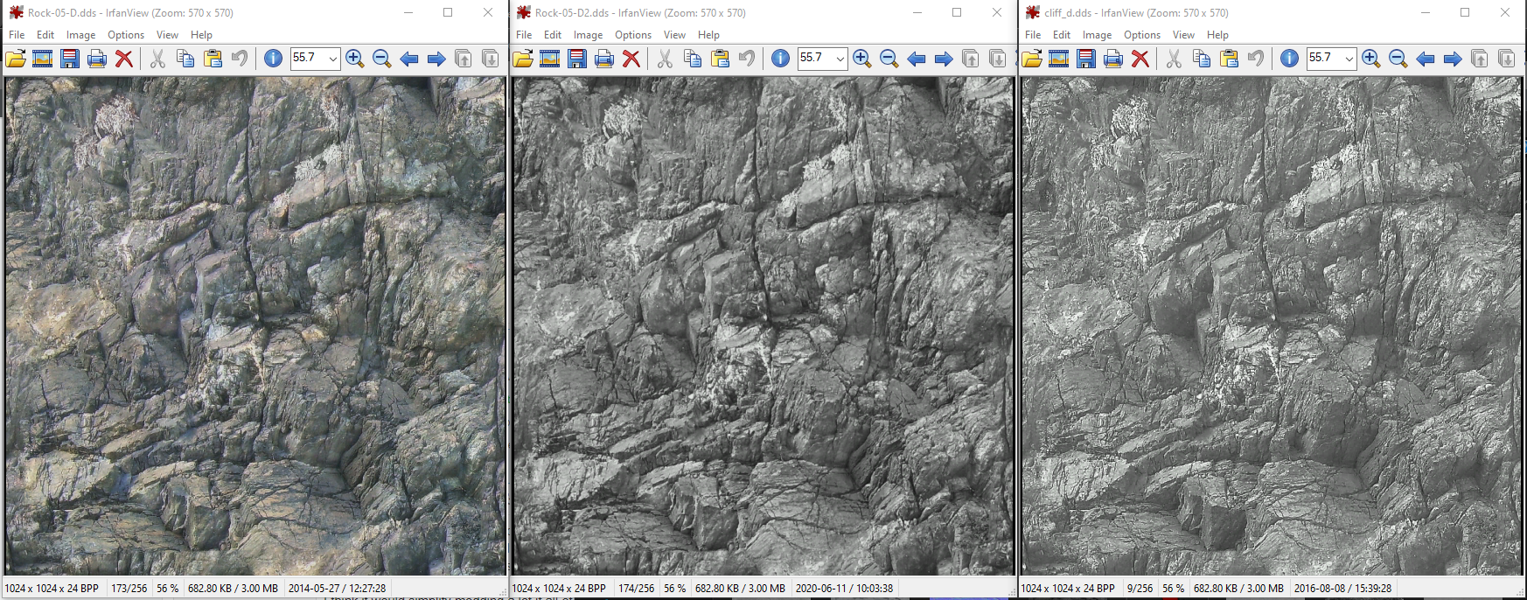Go to previous file in cliff_d.dds window
The image size is (1527, 600).
click(1425, 59)
